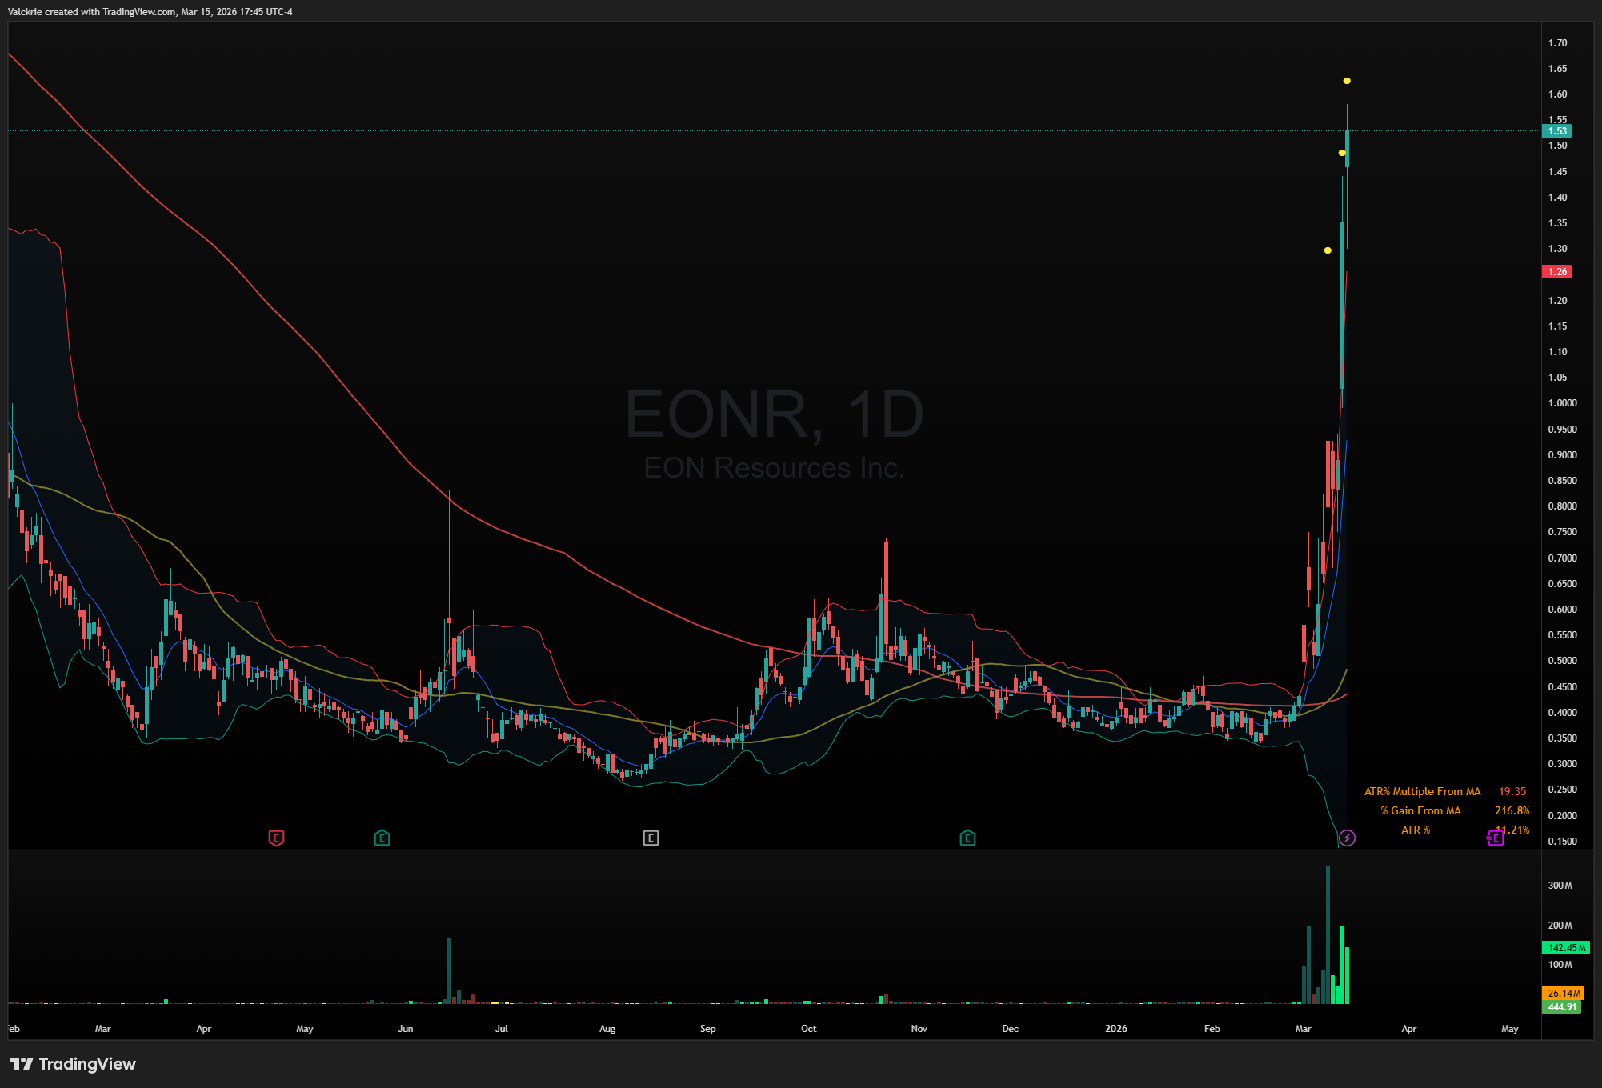The image size is (1602, 1088).
Task: Click the magenta upcoming earnings E icon
Action: coord(1495,838)
